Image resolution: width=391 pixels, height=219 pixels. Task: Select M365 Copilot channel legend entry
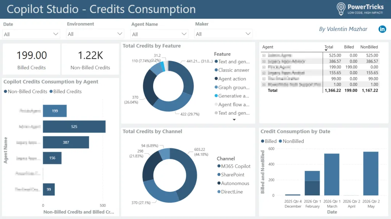pyautogui.click(x=234, y=166)
